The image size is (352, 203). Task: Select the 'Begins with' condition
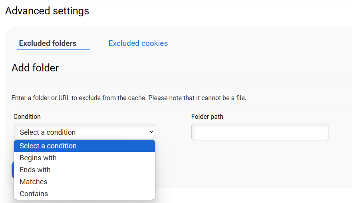click(x=38, y=158)
